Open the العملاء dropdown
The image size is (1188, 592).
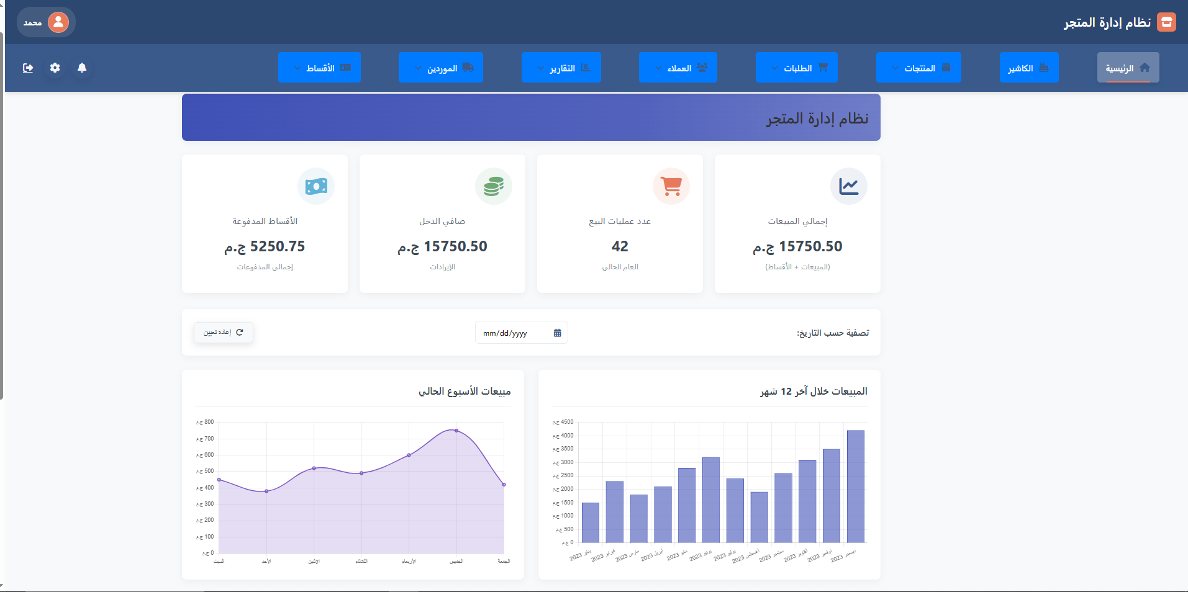click(678, 68)
